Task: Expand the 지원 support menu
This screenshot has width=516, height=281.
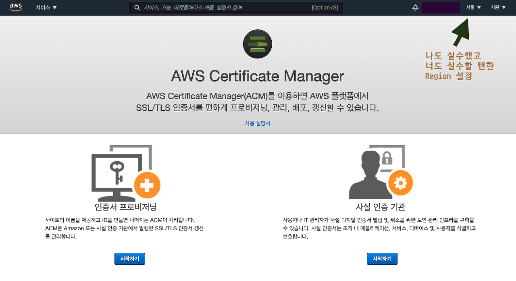Action: coord(498,7)
